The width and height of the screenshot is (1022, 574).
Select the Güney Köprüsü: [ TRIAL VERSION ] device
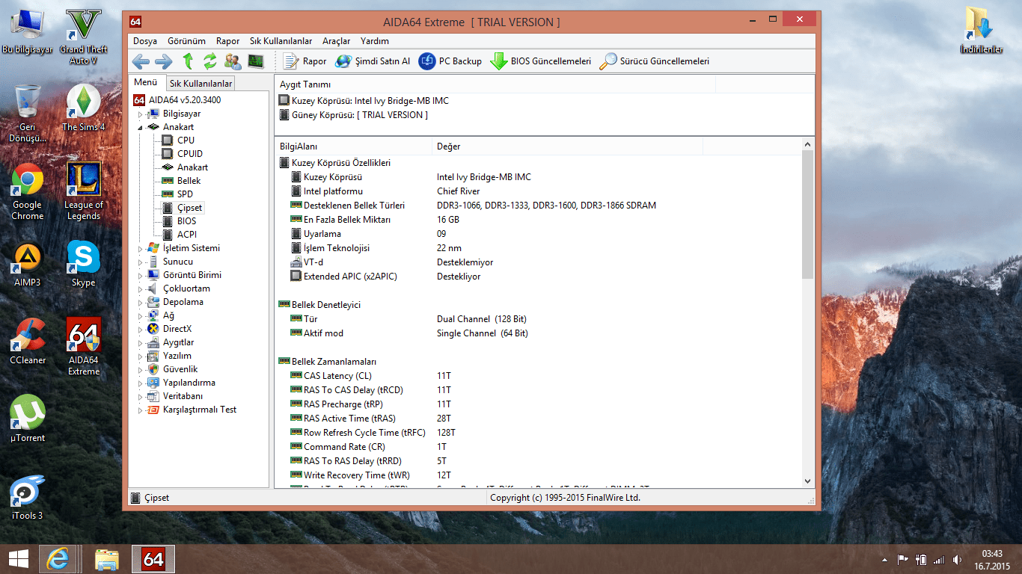coord(353,115)
